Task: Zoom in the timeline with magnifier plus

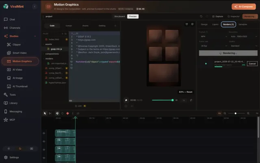Action: 248,114
